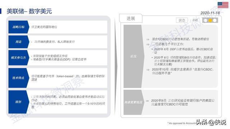Click the gray 用途变更情况 section block
230x129 pixels.
pos(134,102)
